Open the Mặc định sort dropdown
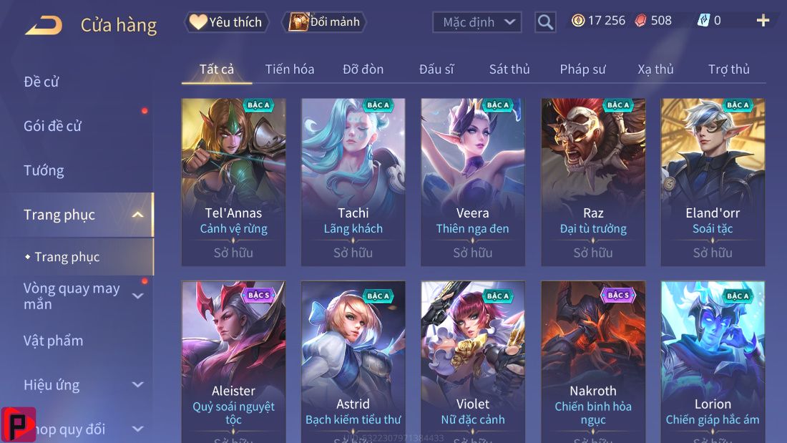 pos(476,22)
